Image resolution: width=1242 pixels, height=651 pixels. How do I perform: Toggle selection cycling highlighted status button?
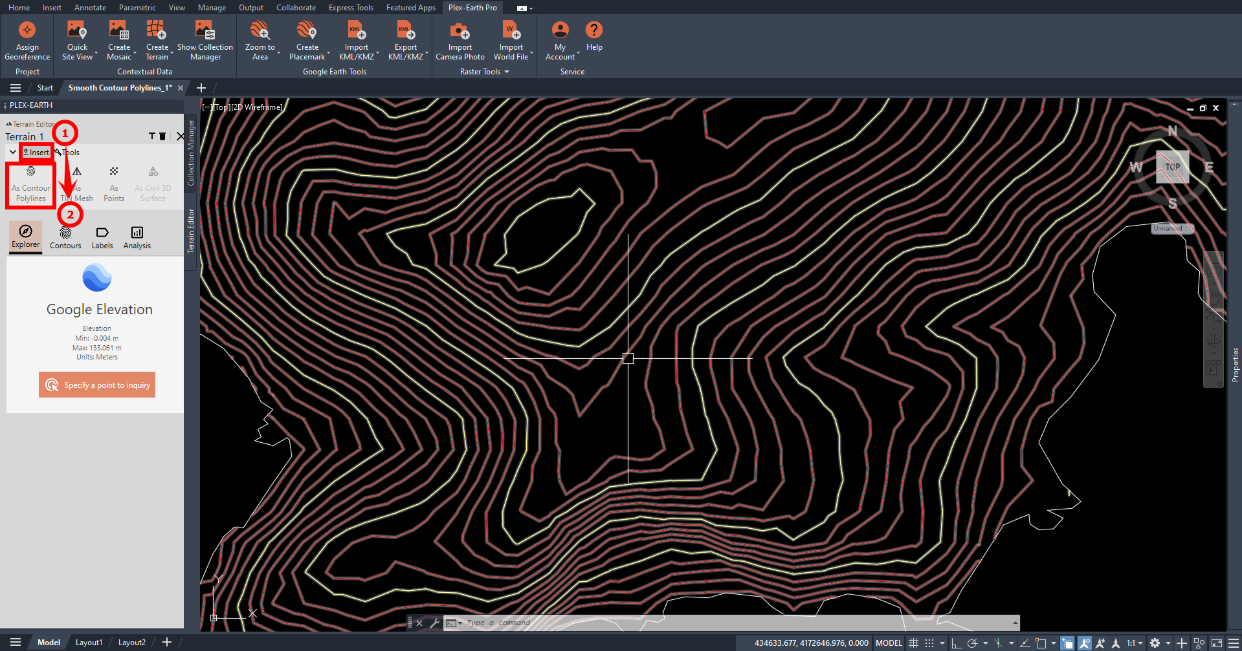(x=1067, y=643)
